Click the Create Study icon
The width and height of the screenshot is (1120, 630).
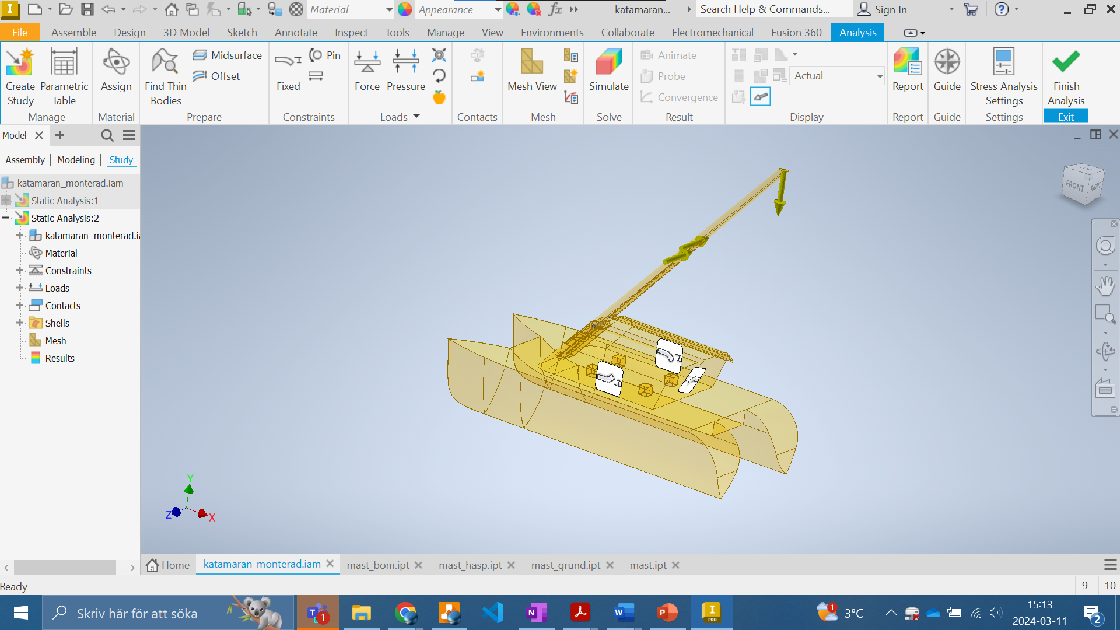coord(20,76)
